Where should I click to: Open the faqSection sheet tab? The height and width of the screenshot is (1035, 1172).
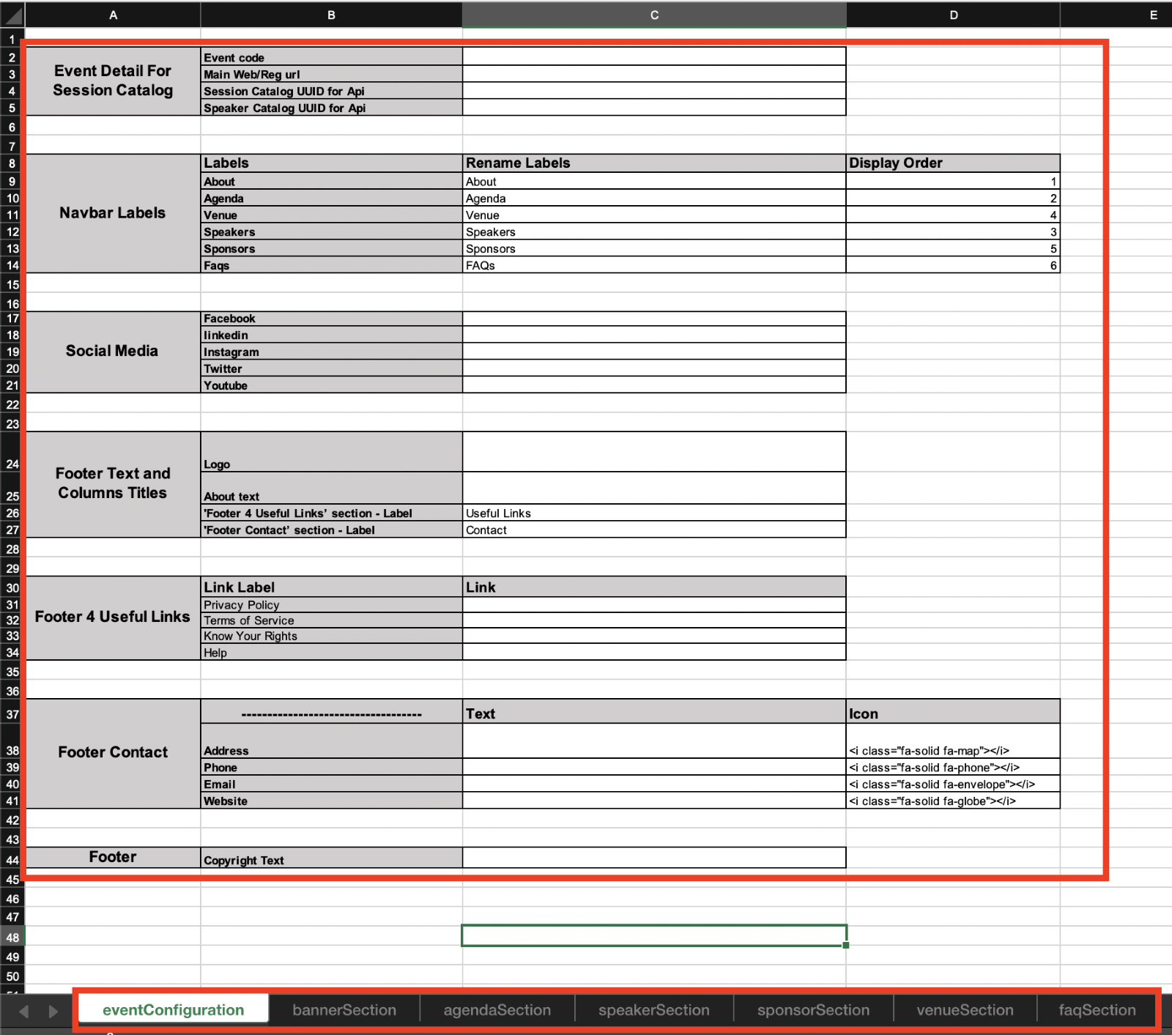click(x=1097, y=1010)
